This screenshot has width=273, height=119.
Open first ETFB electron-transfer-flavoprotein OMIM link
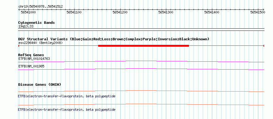(x=67, y=96)
